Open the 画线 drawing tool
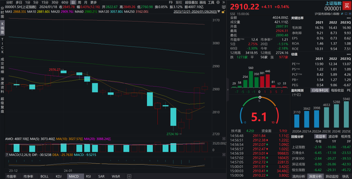Viewport: 352px width, 179px height. click(x=203, y=2)
